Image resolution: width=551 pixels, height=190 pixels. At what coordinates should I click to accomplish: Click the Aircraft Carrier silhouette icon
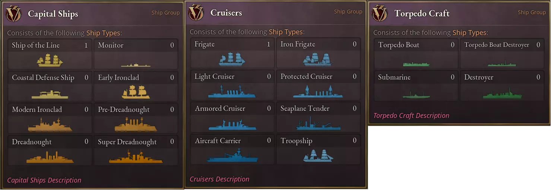pos(232,155)
